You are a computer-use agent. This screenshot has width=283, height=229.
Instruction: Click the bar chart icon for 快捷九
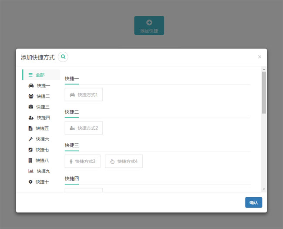click(x=31, y=171)
